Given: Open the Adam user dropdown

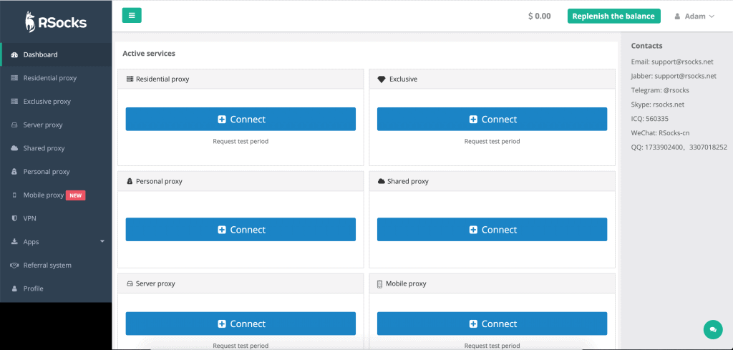Looking at the screenshot, I should (x=694, y=16).
